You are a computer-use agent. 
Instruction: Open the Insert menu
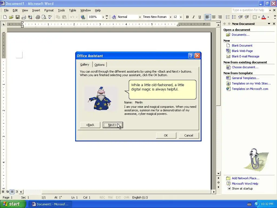click(36, 10)
